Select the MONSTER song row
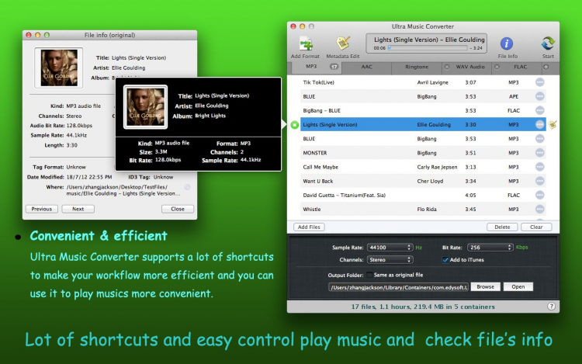The width and height of the screenshot is (582, 364). [423, 153]
